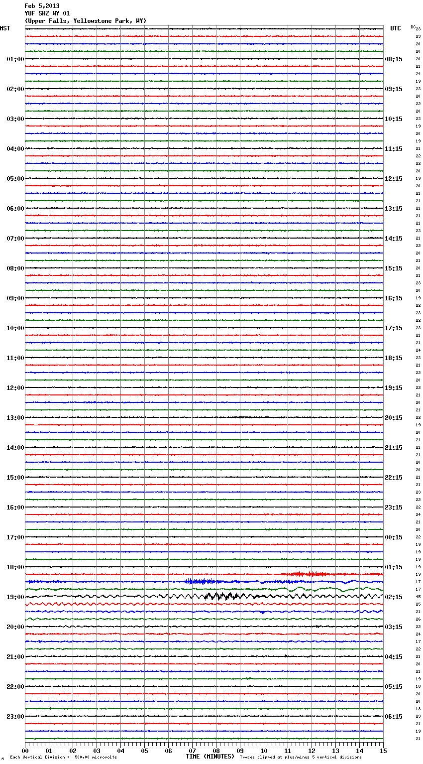Click the 04:15 UTC label
The width and height of the screenshot is (423, 764).
394,657
